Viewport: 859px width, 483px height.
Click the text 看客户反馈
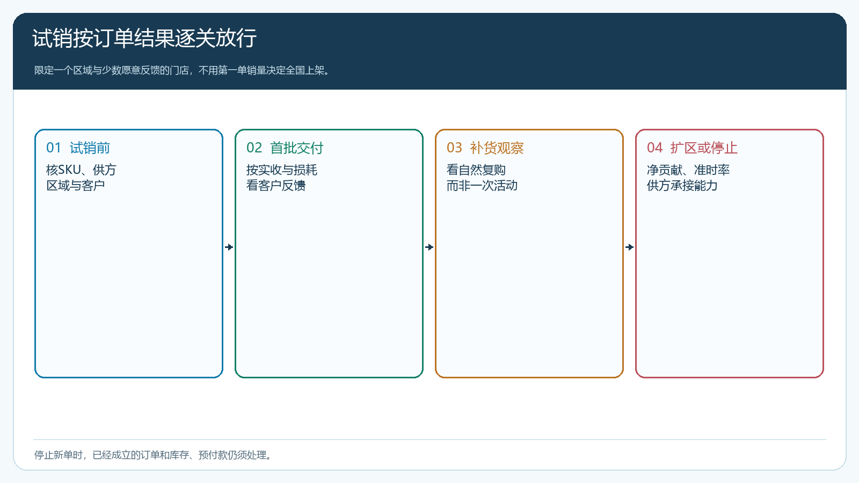coord(276,186)
